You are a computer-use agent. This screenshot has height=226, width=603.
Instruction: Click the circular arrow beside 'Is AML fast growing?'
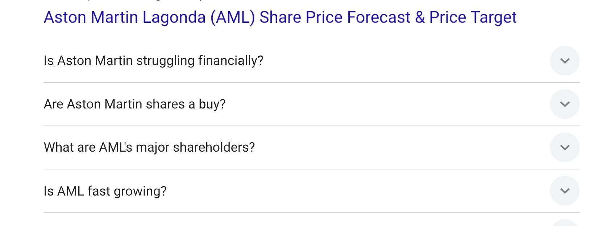pyautogui.click(x=565, y=191)
